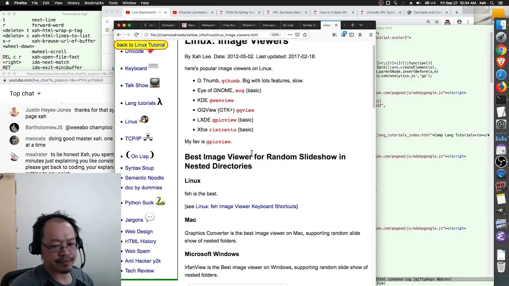Save page to Pocket
Image resolution: width=509 pixels, height=286 pixels.
(297, 35)
